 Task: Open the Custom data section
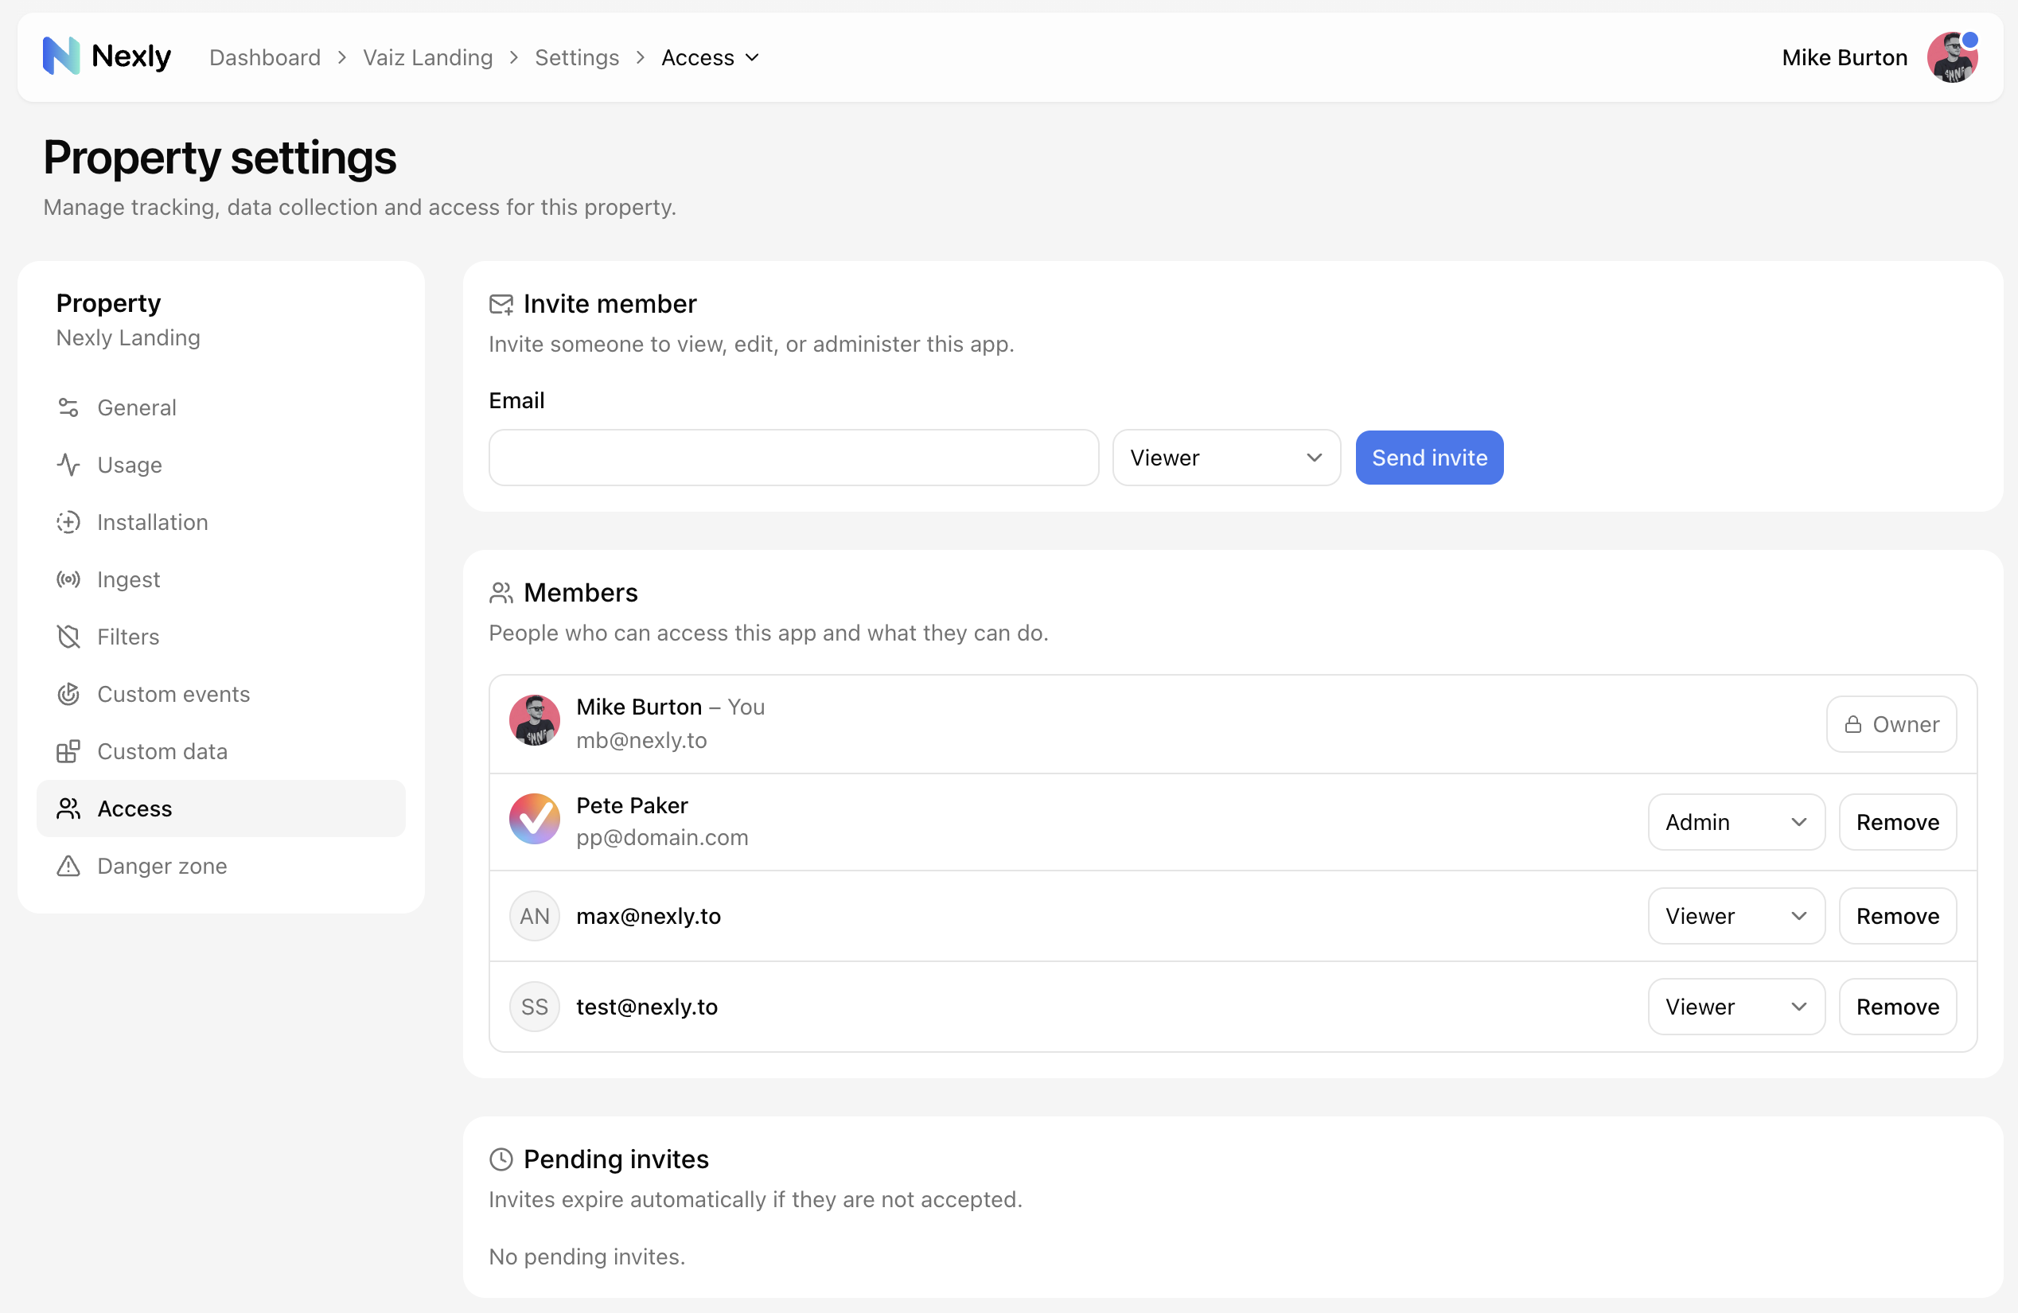[220, 751]
